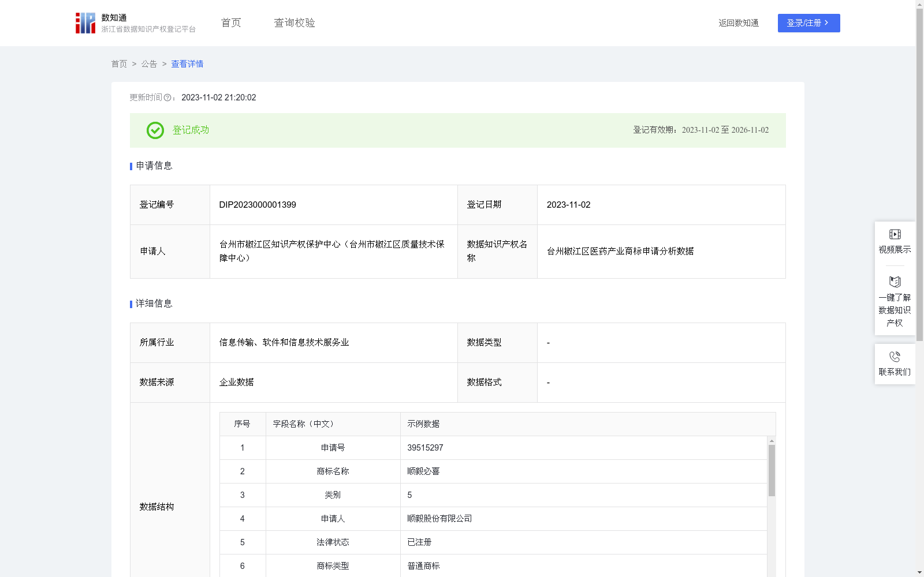Click example value 普通商标
The height and width of the screenshot is (577, 924).
423,566
